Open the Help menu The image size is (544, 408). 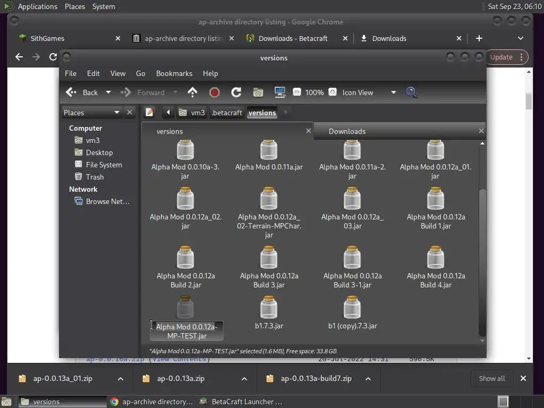point(210,73)
